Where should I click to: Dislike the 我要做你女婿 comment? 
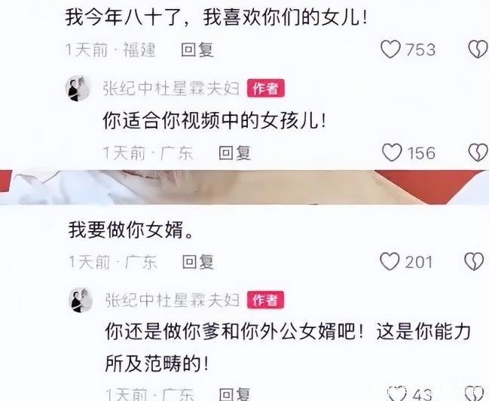(475, 261)
